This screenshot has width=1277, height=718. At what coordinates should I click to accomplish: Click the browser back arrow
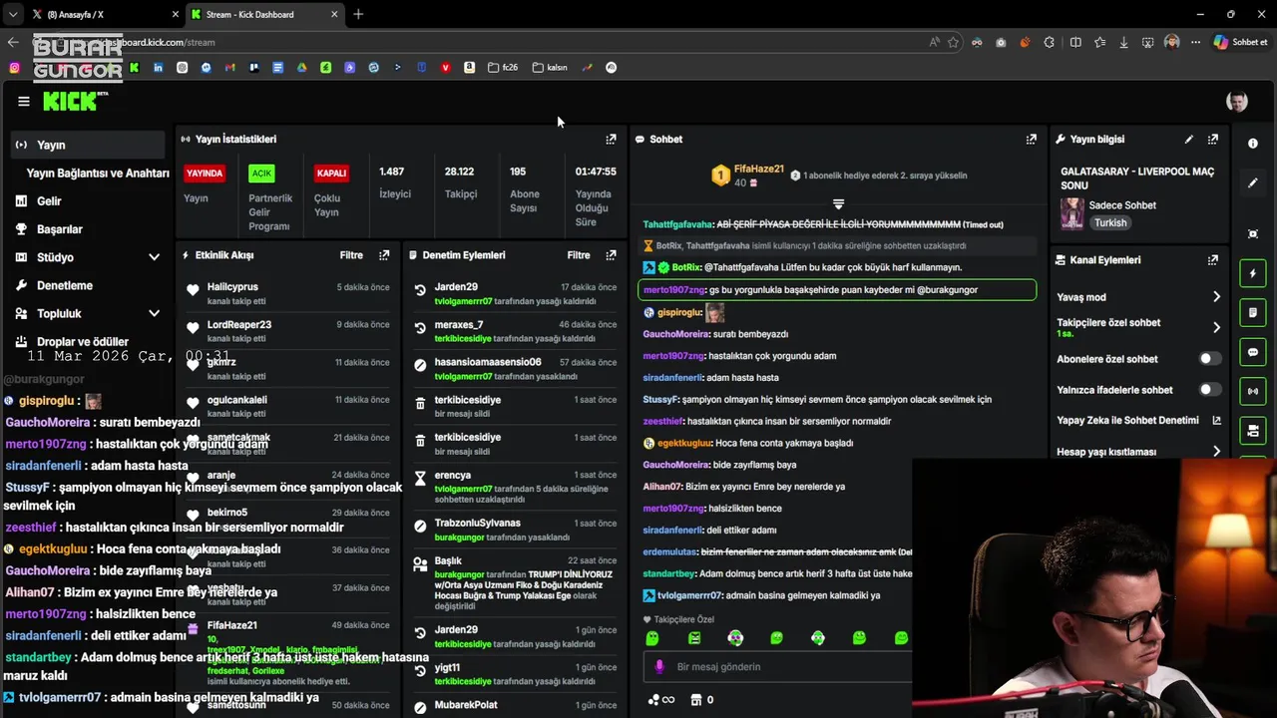[x=12, y=42]
